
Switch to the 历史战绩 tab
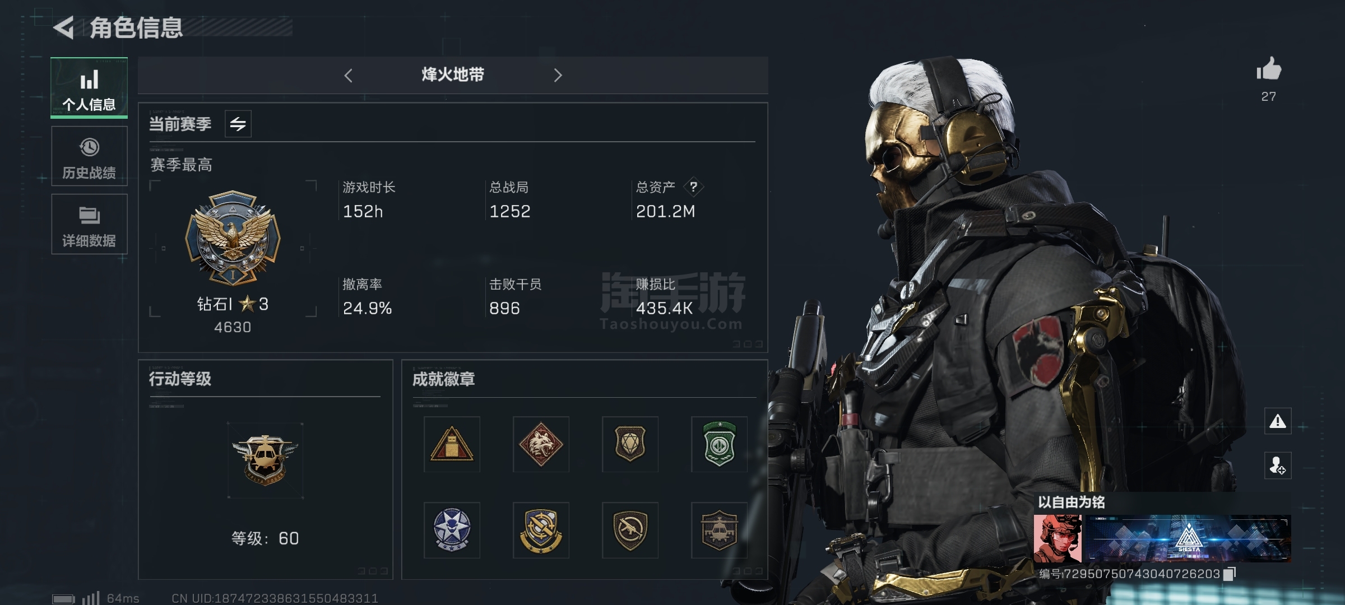pos(89,156)
